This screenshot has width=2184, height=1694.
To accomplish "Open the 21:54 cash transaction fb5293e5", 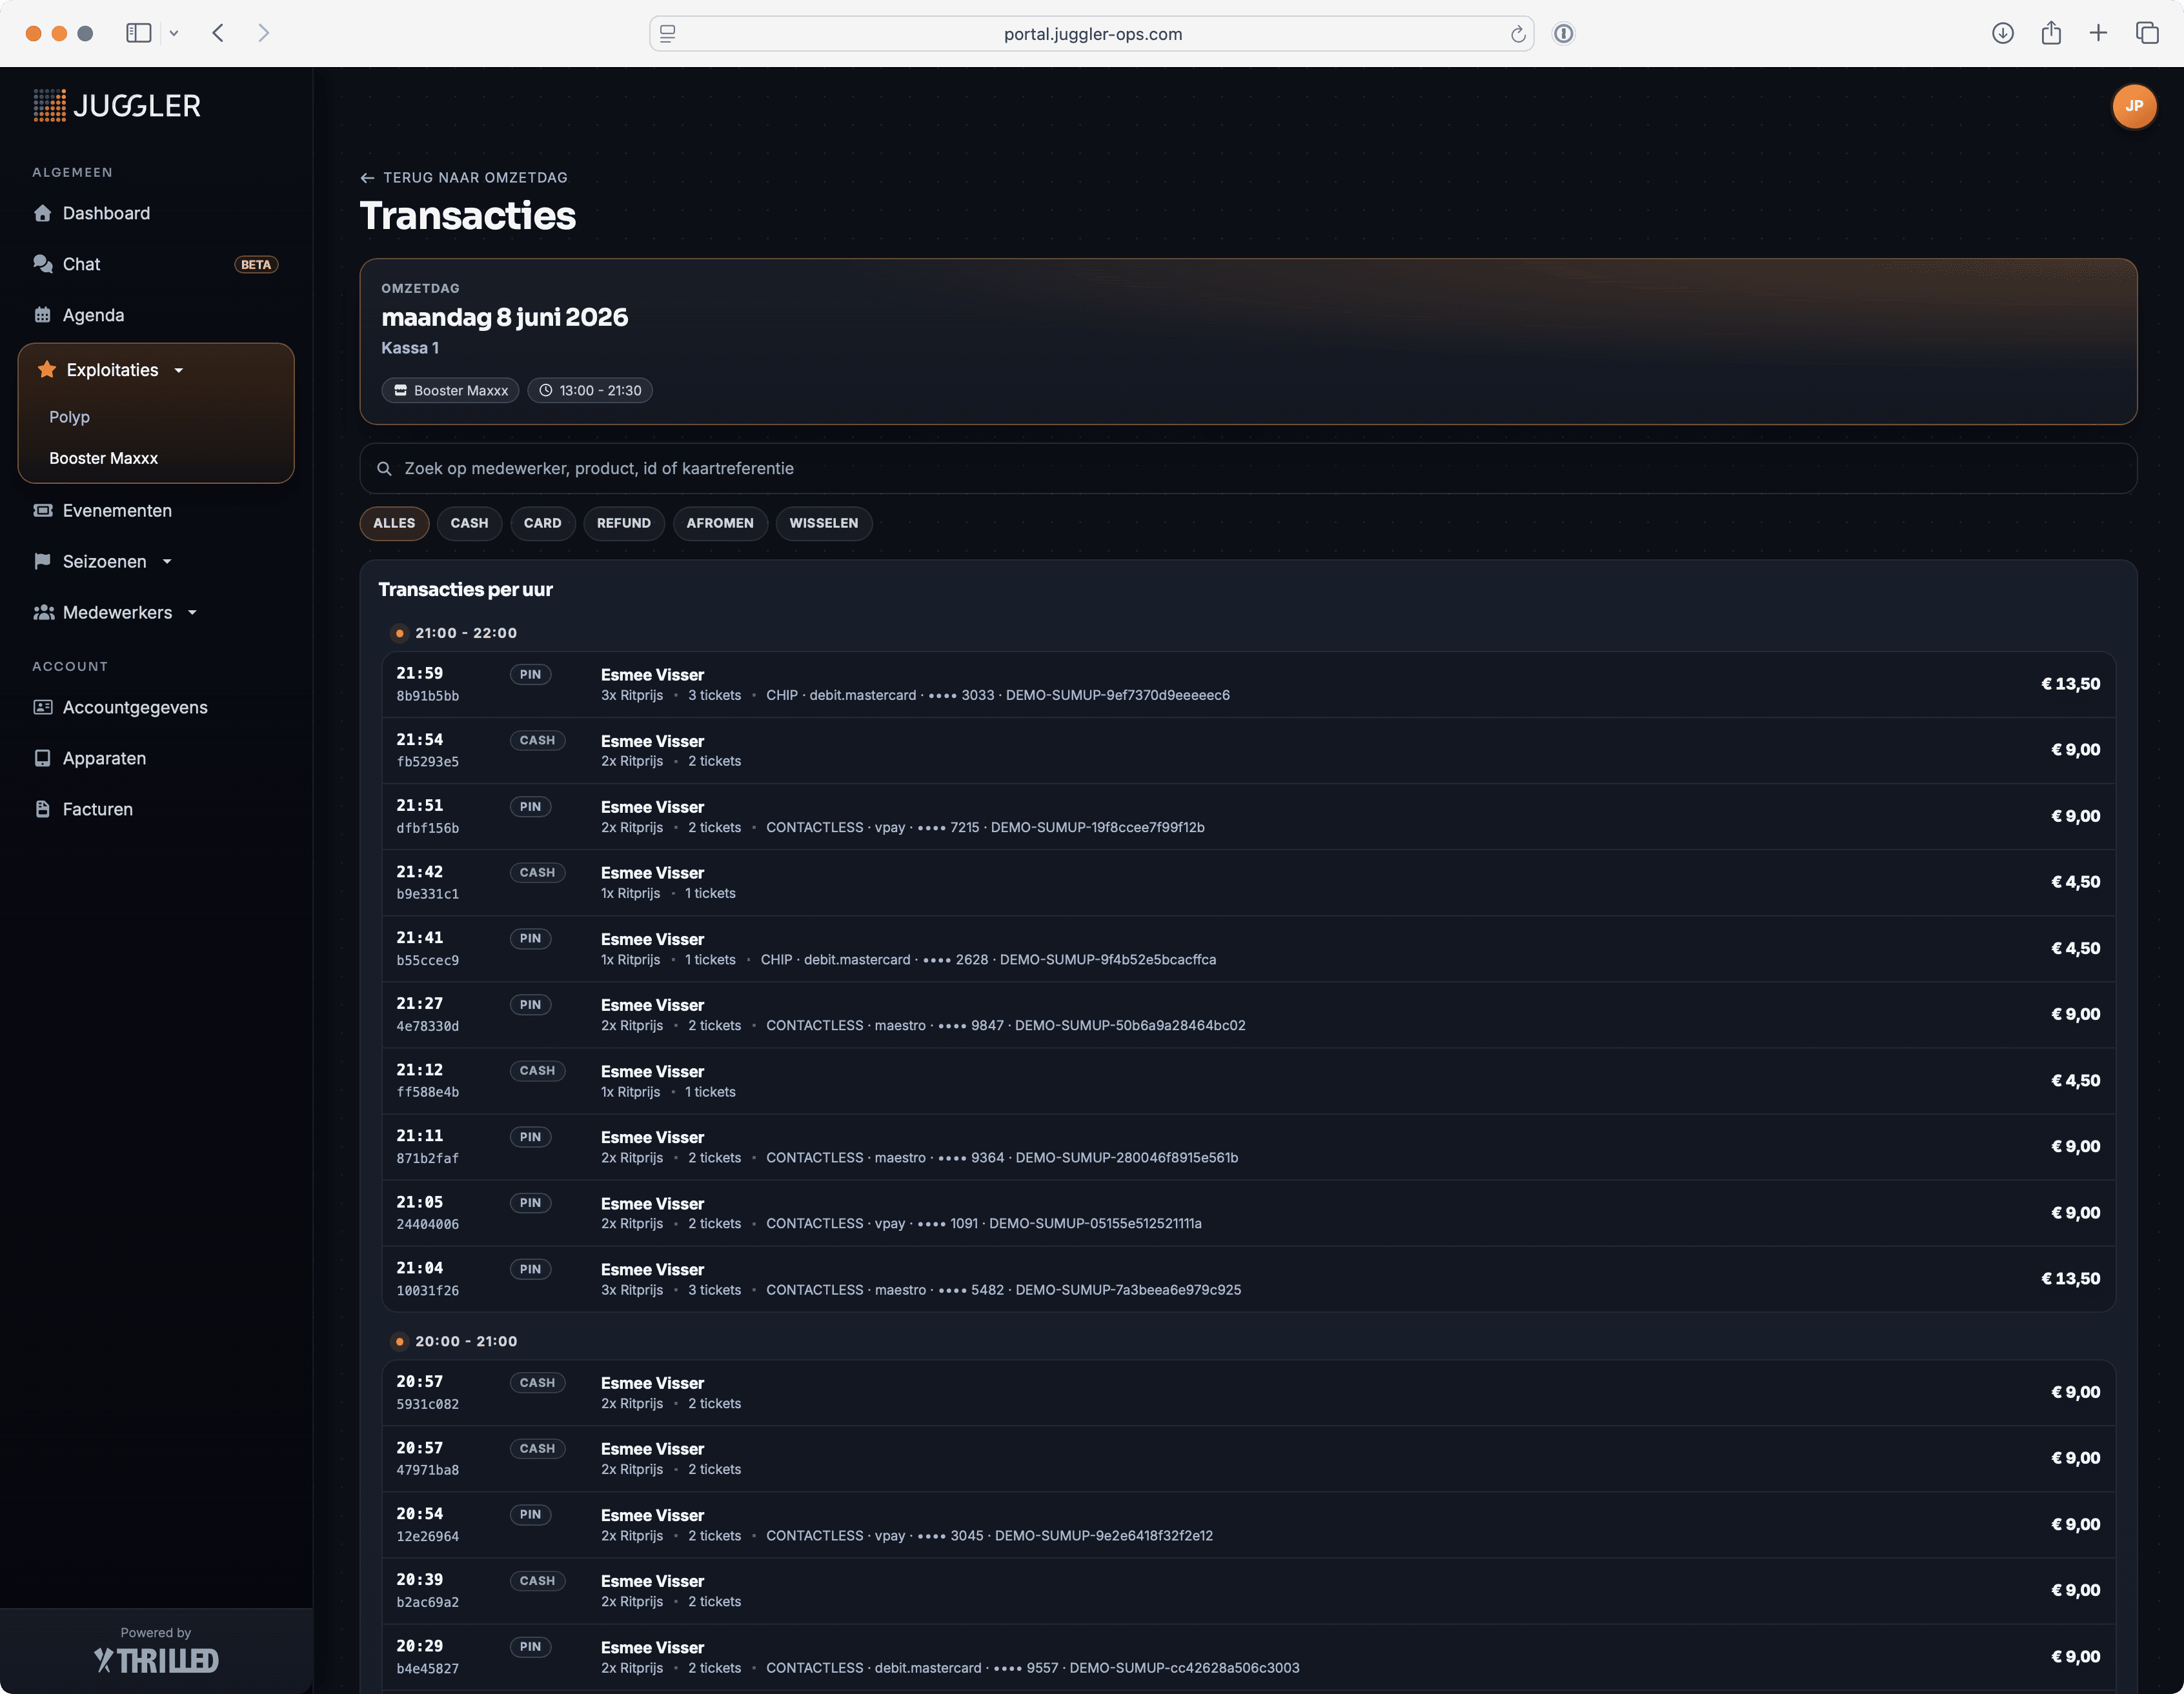I will [x=1248, y=750].
